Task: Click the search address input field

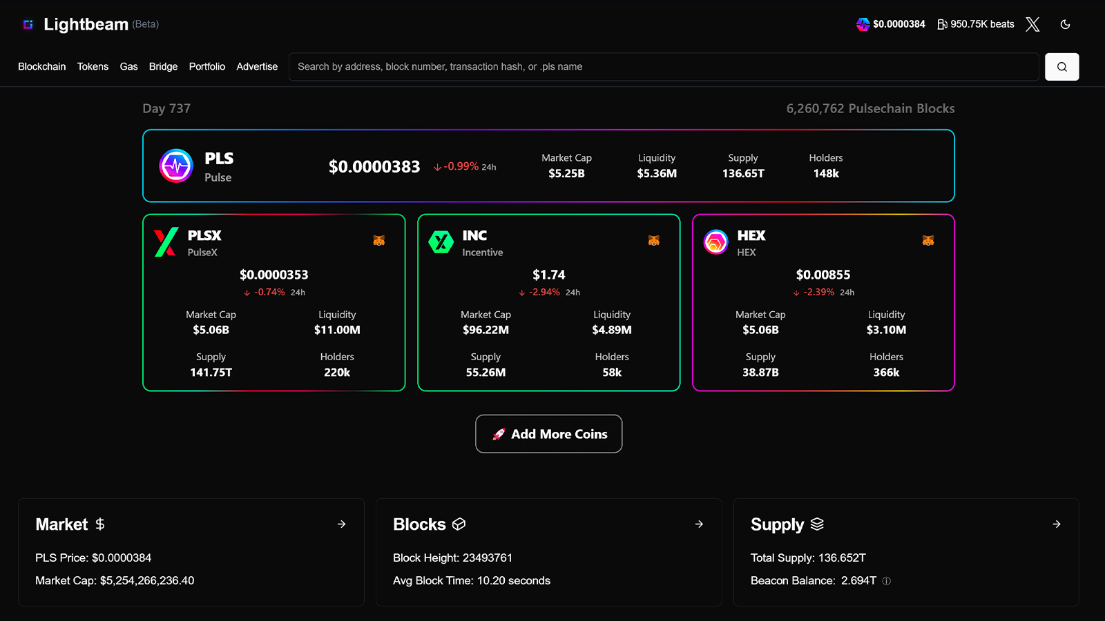Action: [664, 67]
